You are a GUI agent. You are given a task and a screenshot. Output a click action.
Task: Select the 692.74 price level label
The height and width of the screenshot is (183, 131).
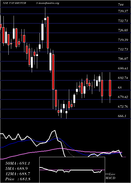[123, 78]
